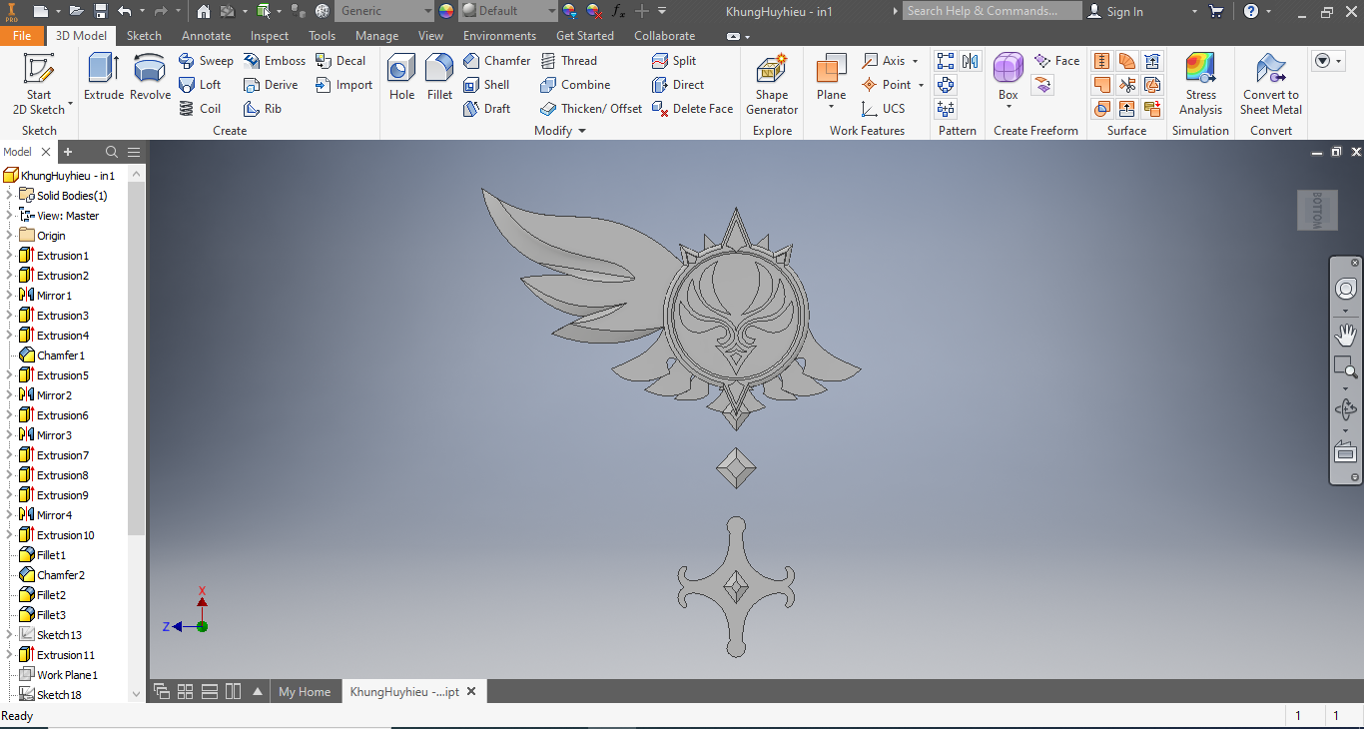
Task: Activate Orbit on the navigation bar
Action: click(x=1346, y=408)
